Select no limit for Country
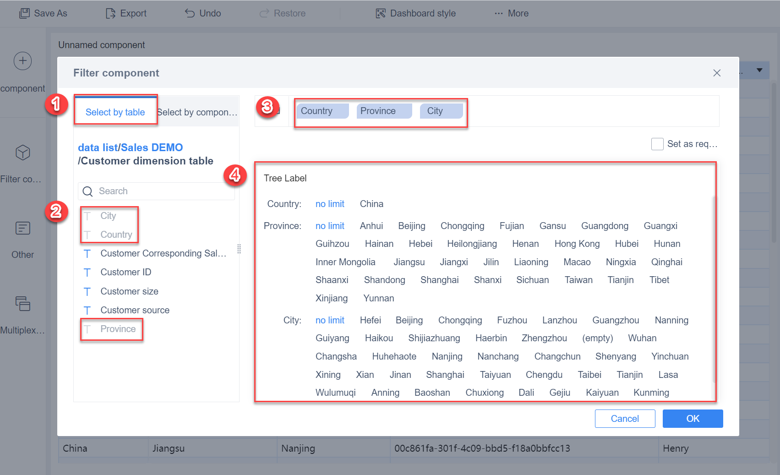 (x=330, y=204)
